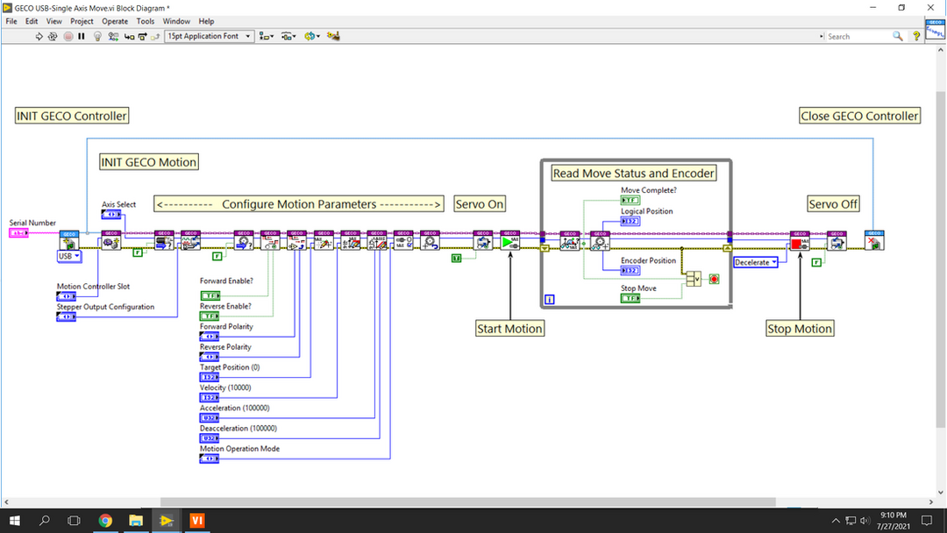This screenshot has width=947, height=533.
Task: Click the Windows Start button
Action: pyautogui.click(x=15, y=521)
